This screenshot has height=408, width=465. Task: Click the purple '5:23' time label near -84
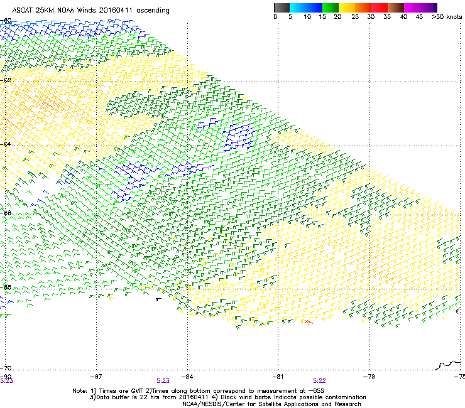tap(163, 381)
